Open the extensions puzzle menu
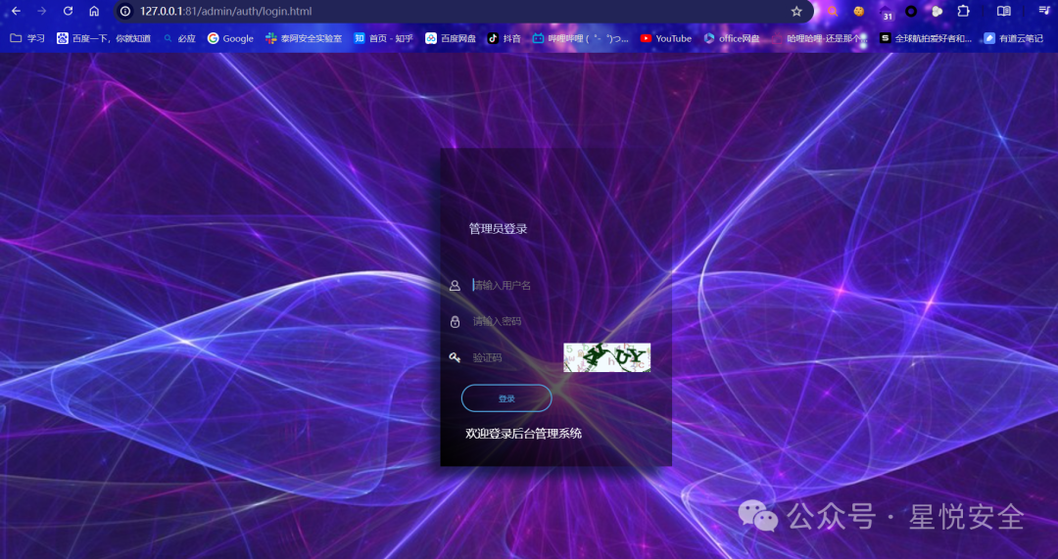Image resolution: width=1058 pixels, height=559 pixels. 964,11
